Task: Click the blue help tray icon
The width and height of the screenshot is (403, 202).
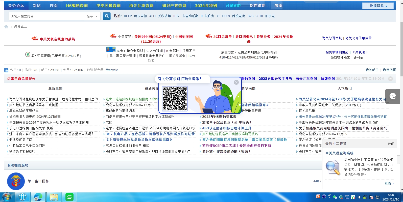Action: pos(324,196)
